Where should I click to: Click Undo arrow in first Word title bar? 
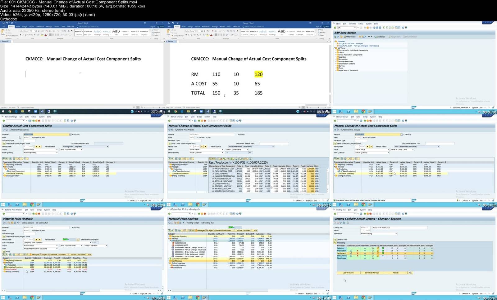[7, 23]
